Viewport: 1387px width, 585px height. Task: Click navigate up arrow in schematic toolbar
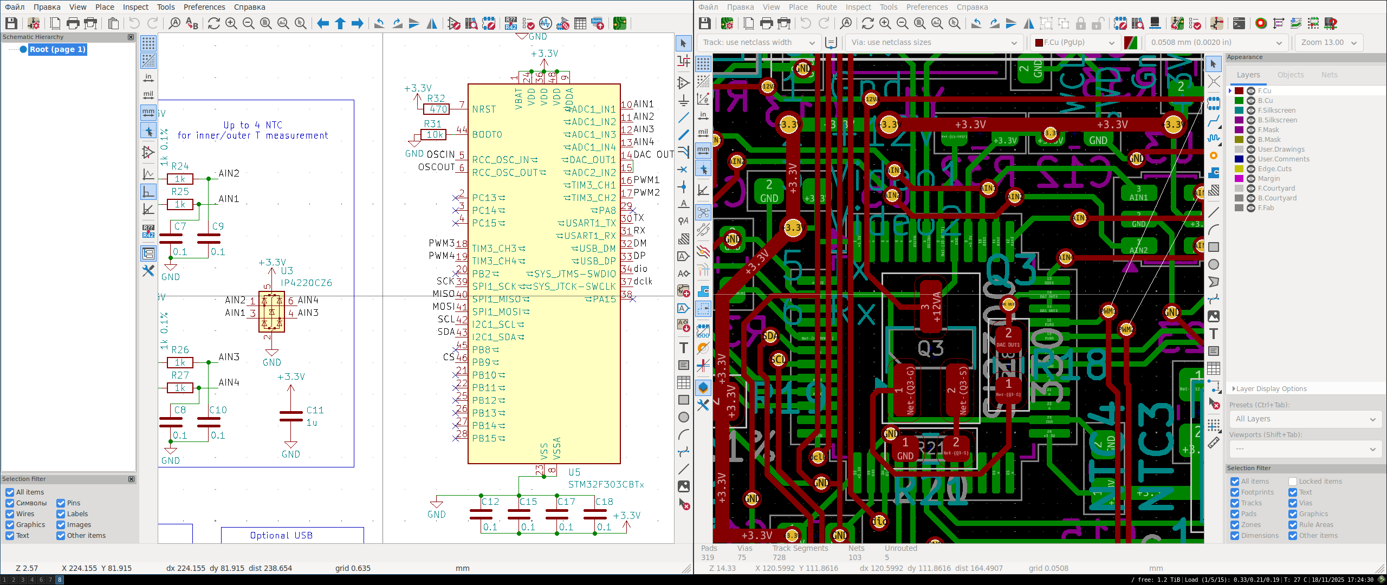340,23
